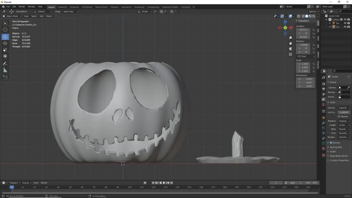Open the viewport Add menu

pos(41,16)
